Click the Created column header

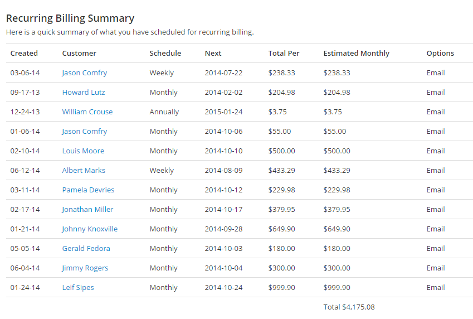click(24, 53)
